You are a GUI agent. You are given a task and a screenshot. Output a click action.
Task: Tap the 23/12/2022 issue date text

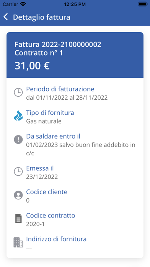(x=42, y=177)
